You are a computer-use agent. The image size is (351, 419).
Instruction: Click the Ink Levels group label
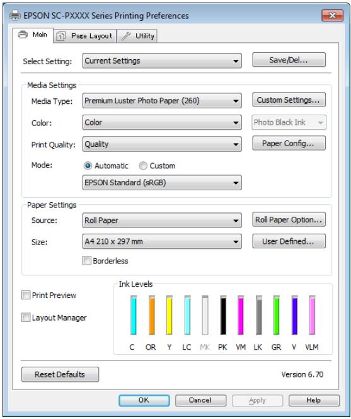[135, 284]
